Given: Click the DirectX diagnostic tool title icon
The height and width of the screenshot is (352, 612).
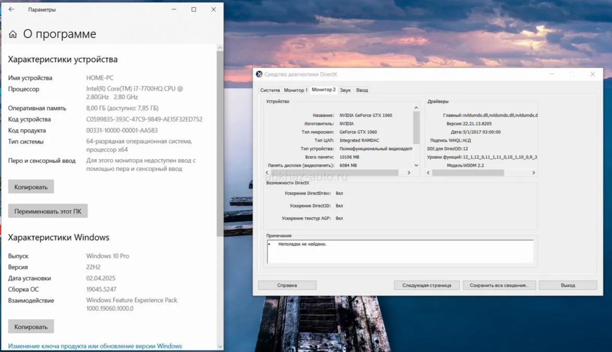Looking at the screenshot, I should pyautogui.click(x=259, y=74).
